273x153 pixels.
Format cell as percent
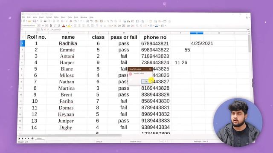click(x=115, y=25)
